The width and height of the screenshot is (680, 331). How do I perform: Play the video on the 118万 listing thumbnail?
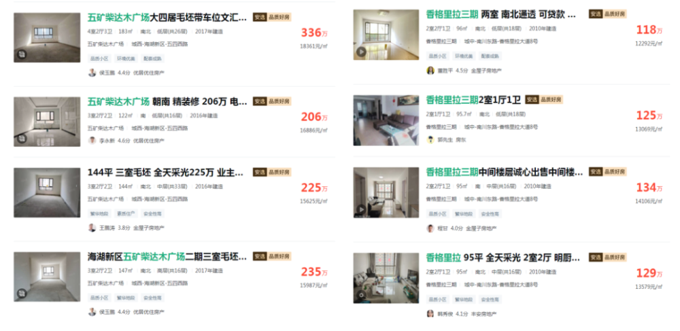tap(361, 52)
